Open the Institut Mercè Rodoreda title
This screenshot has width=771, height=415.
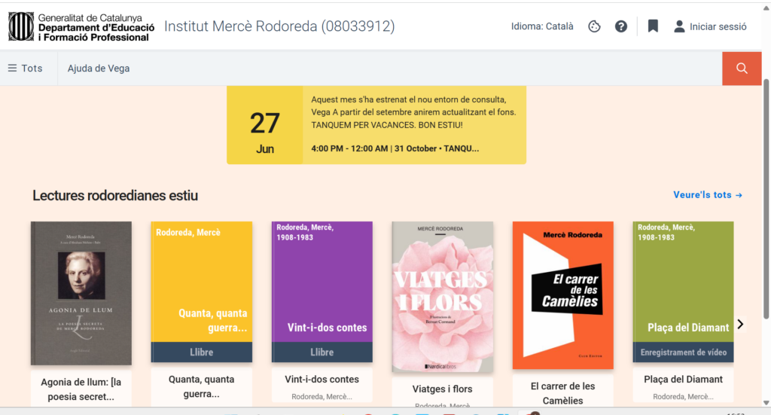point(279,26)
